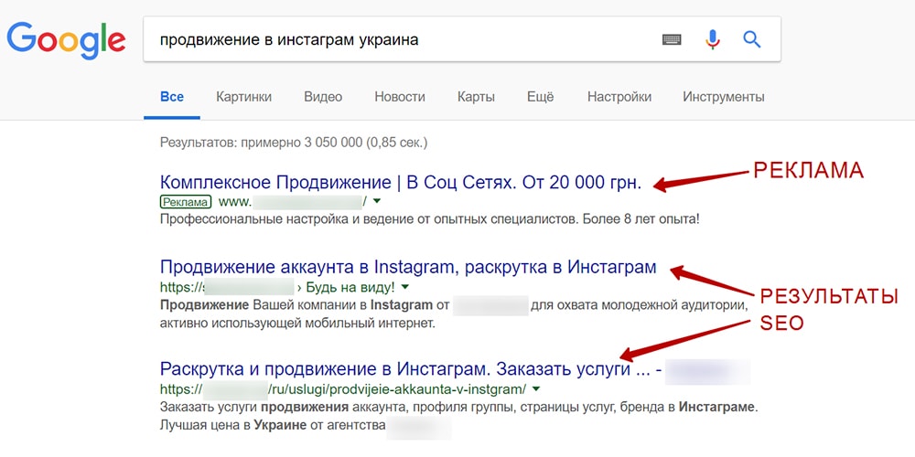Expand the dropdown arrow beside ad URL
This screenshot has width=915, height=457.
point(376,202)
